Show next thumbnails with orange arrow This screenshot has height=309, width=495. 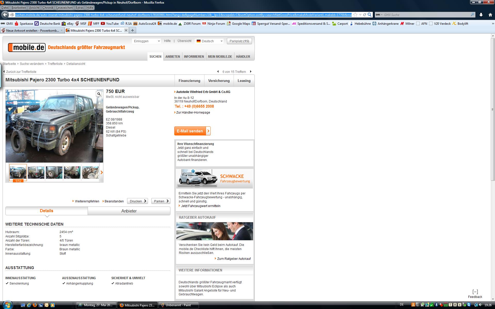102,172
